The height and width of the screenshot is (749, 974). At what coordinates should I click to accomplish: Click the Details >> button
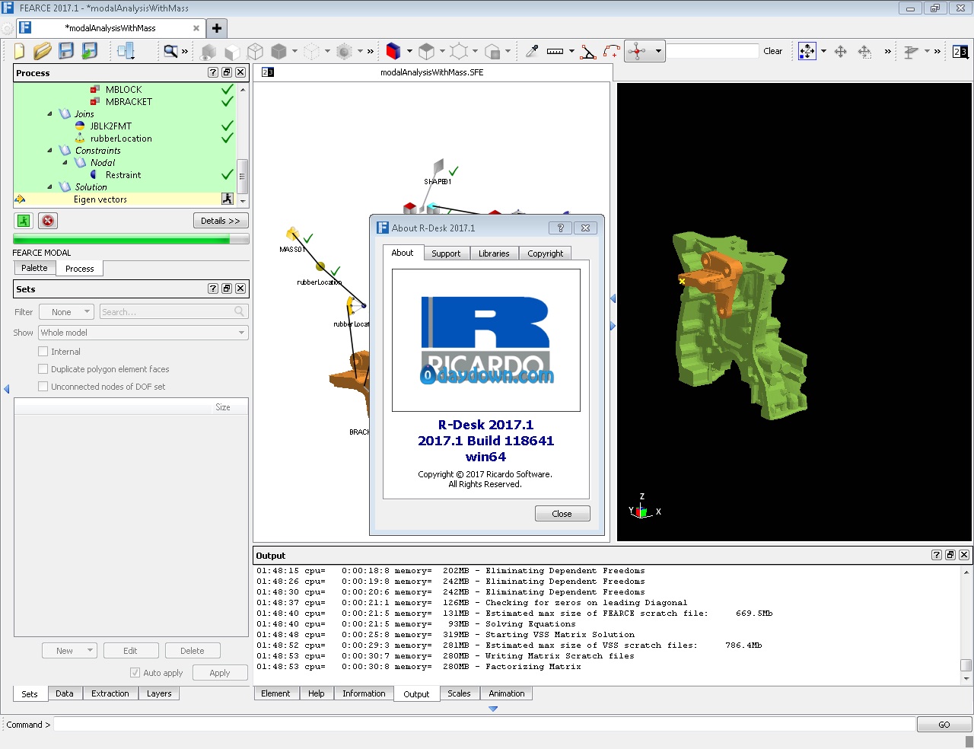point(221,221)
